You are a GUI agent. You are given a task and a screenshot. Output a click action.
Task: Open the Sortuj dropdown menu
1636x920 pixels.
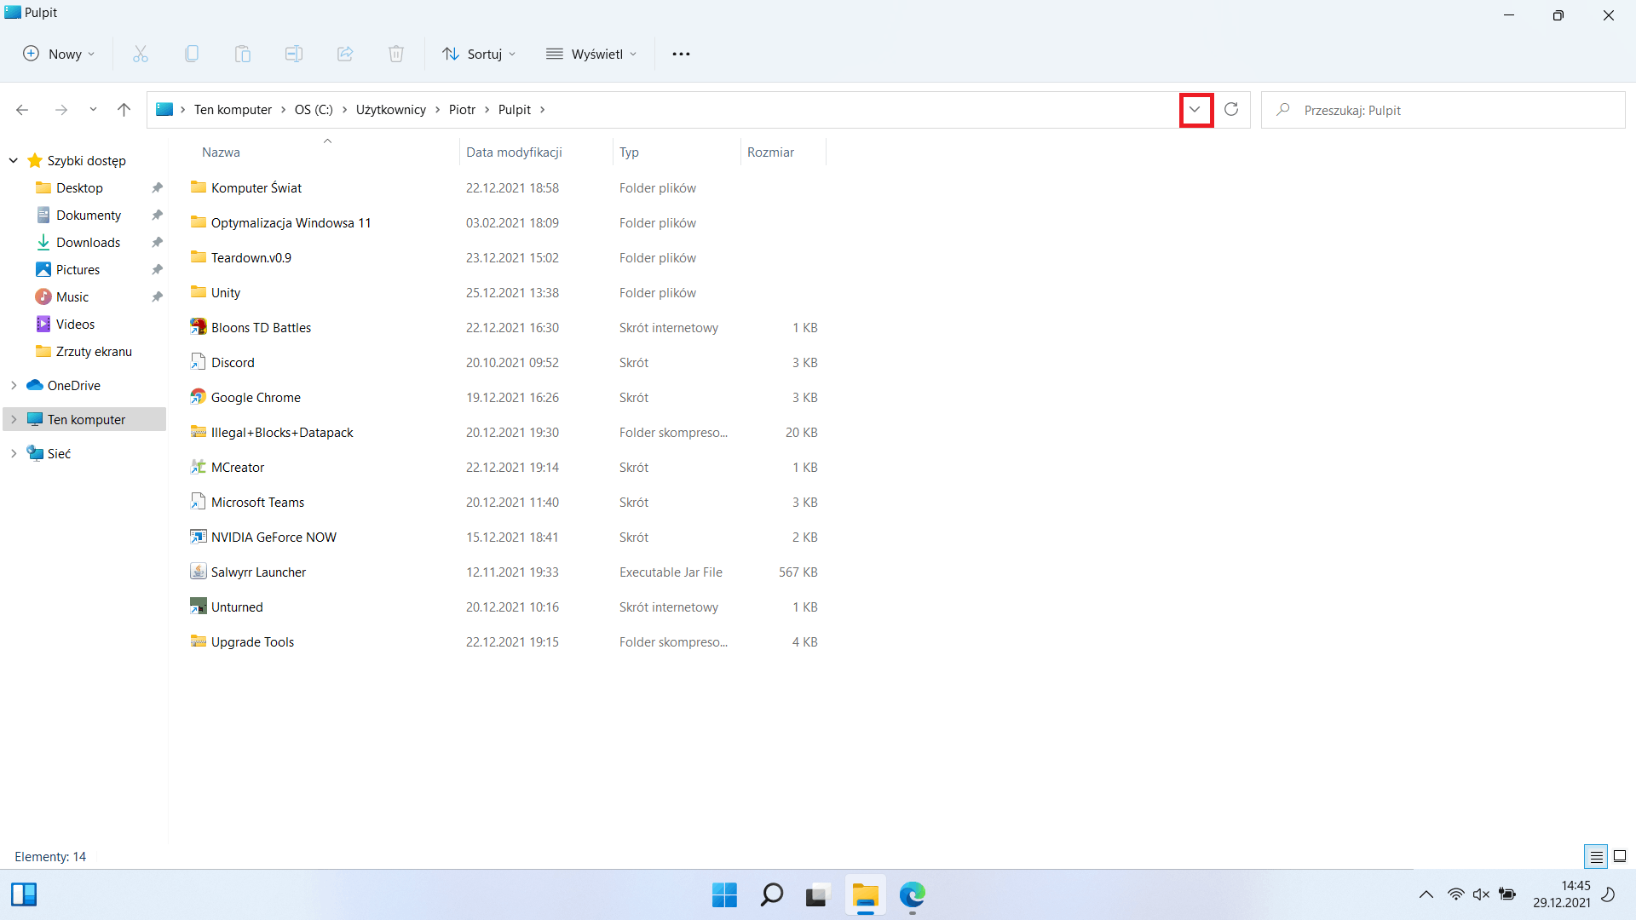(x=479, y=54)
